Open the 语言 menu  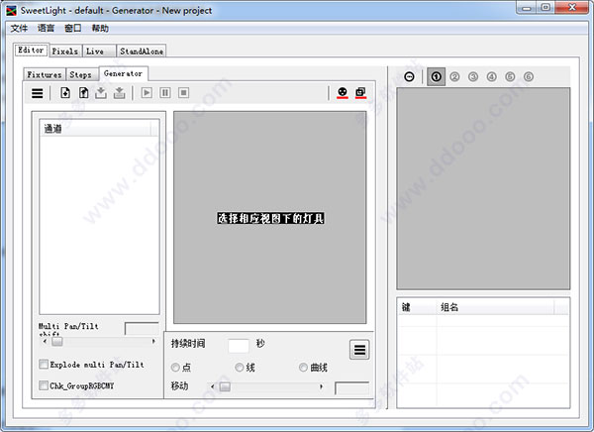(x=46, y=28)
